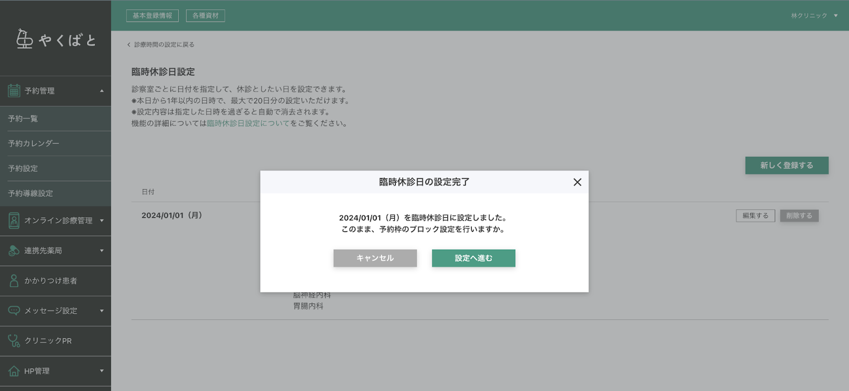Image resolution: width=849 pixels, height=391 pixels.
Task: Click the オンライン診療管理 phone icon
Action: click(14, 220)
